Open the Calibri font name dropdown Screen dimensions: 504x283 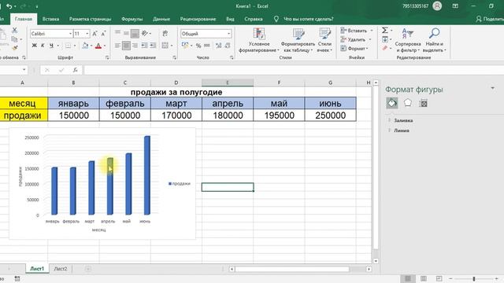(x=70, y=34)
